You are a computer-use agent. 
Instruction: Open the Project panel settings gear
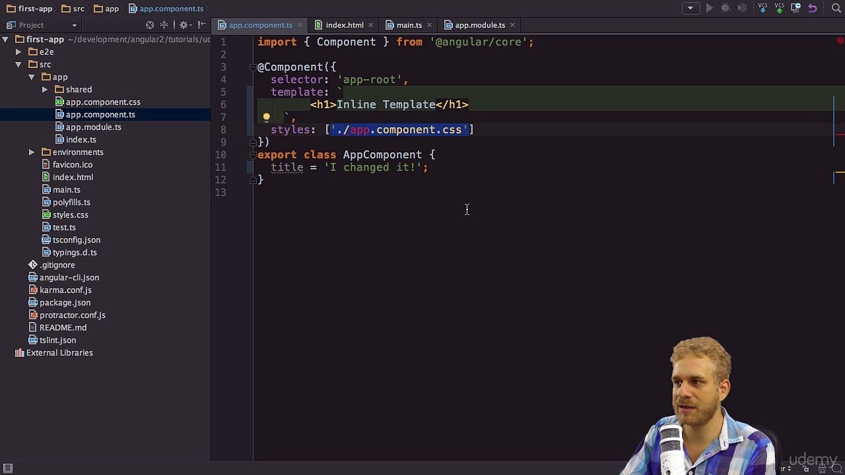coord(184,25)
